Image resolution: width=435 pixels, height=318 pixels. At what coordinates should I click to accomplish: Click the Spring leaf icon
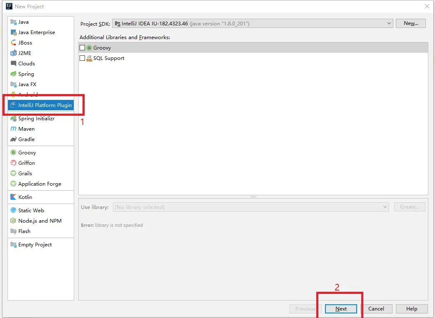click(x=13, y=74)
